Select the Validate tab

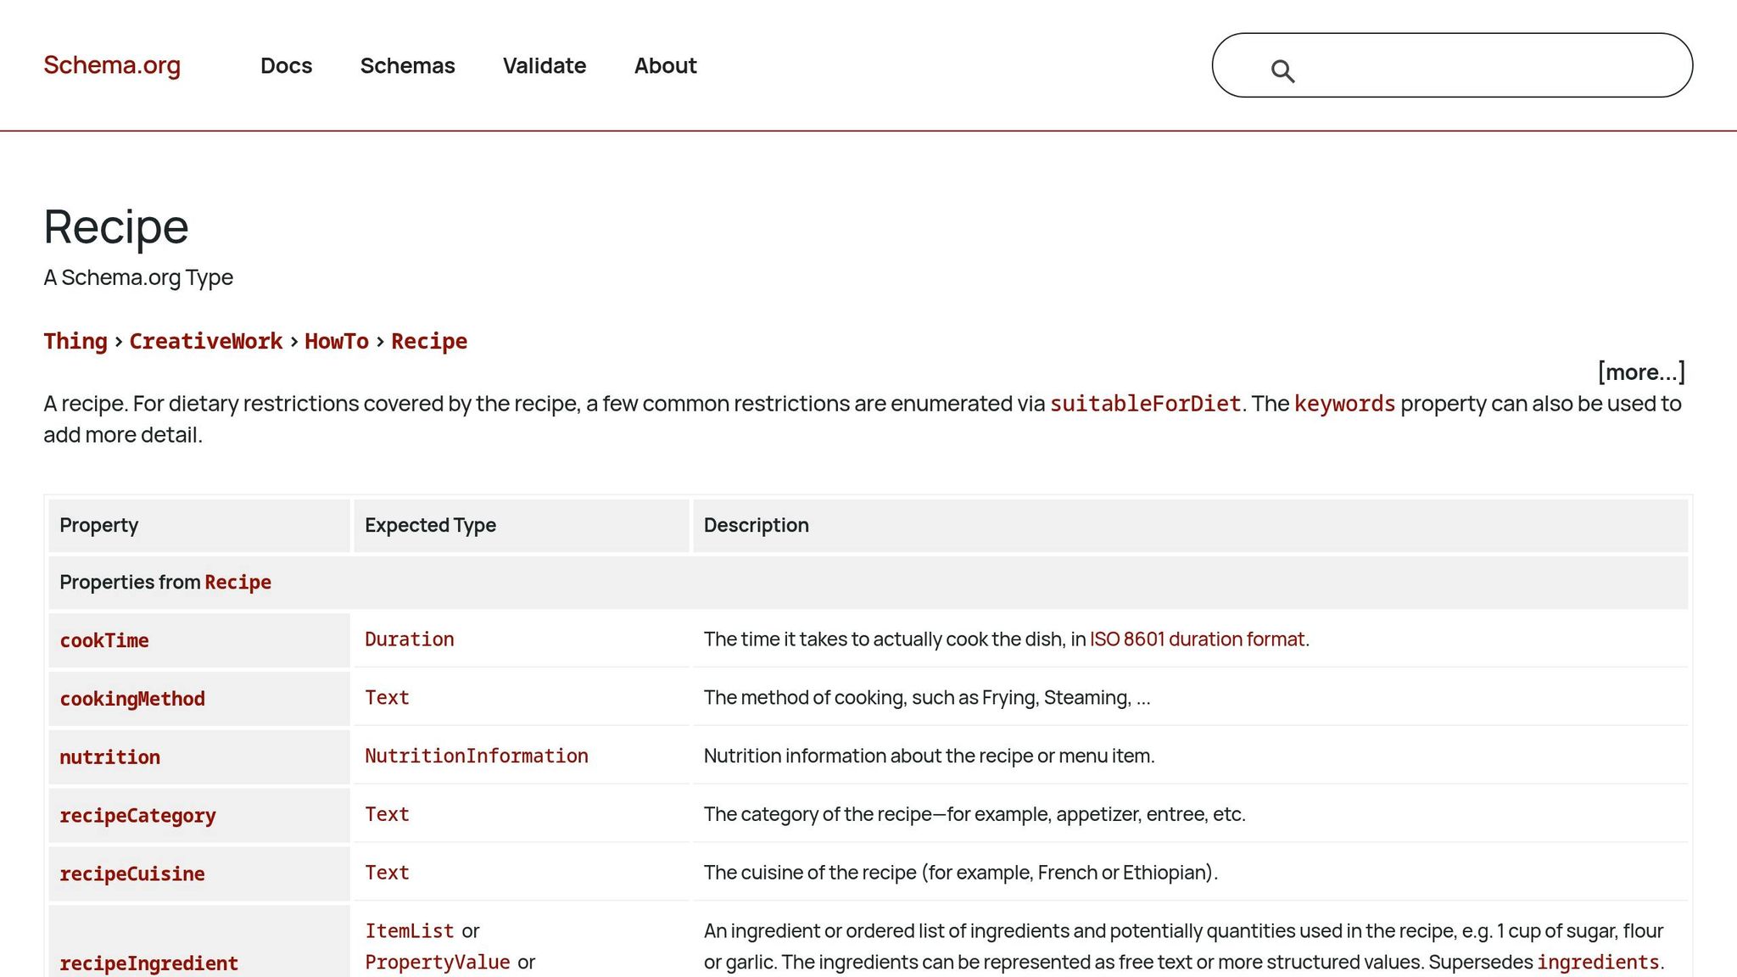[545, 65]
